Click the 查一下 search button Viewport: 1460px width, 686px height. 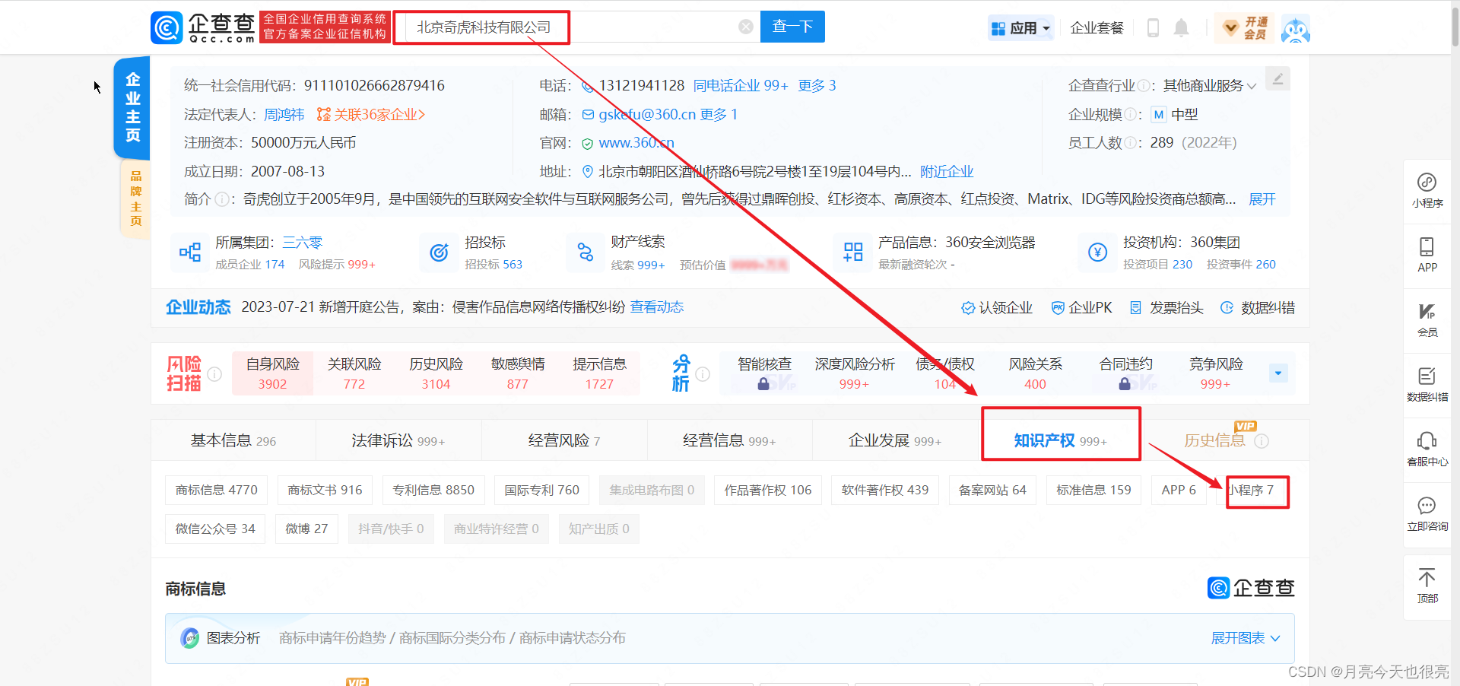[792, 27]
